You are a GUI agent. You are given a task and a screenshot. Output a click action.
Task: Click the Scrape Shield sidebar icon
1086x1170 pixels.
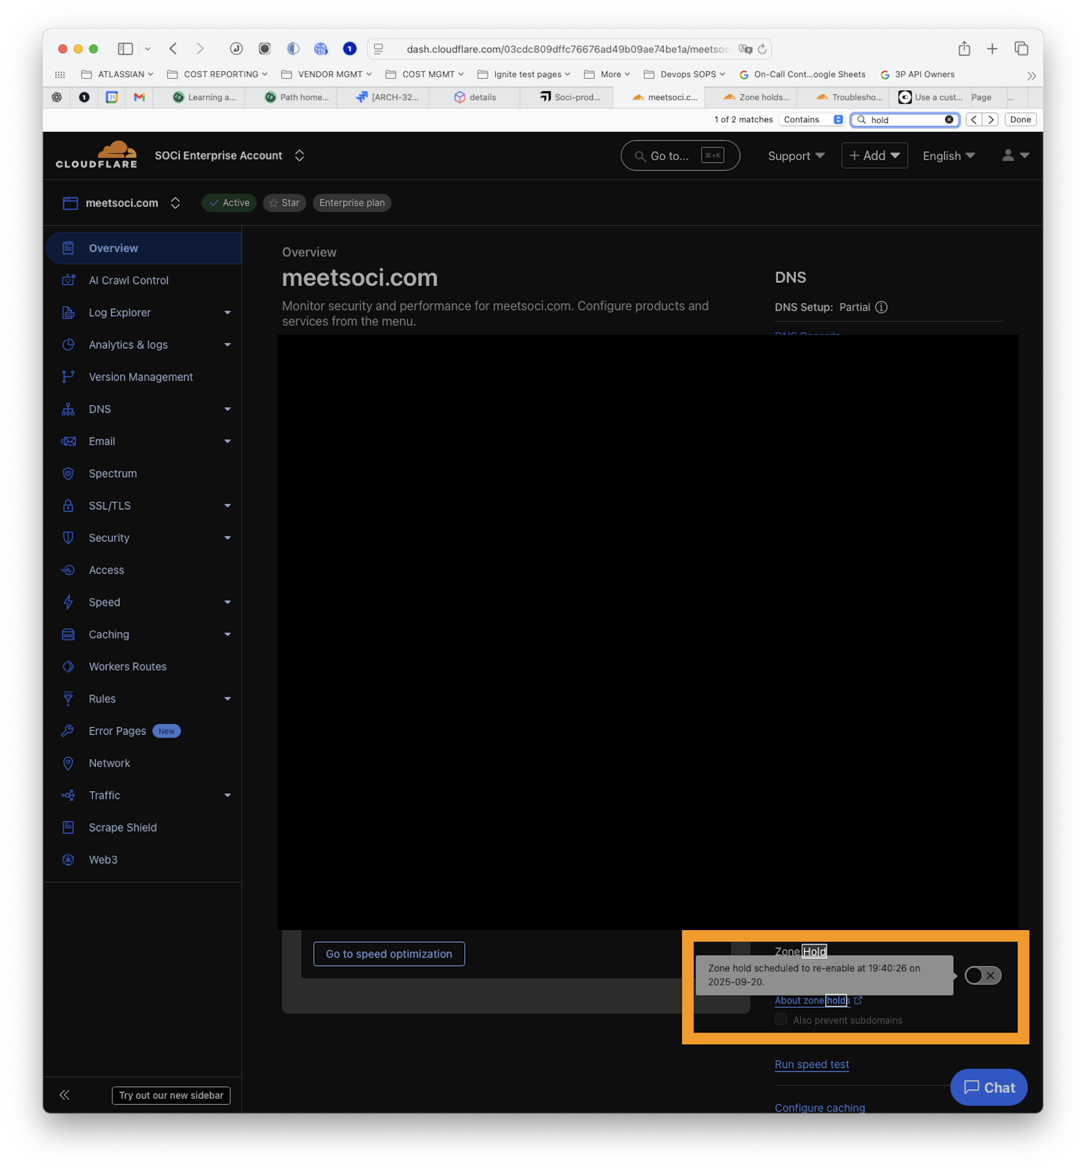[68, 827]
